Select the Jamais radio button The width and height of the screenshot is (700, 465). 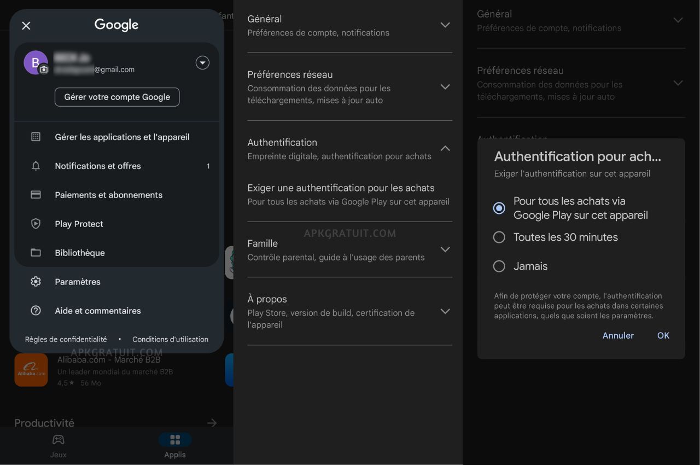tap(499, 266)
